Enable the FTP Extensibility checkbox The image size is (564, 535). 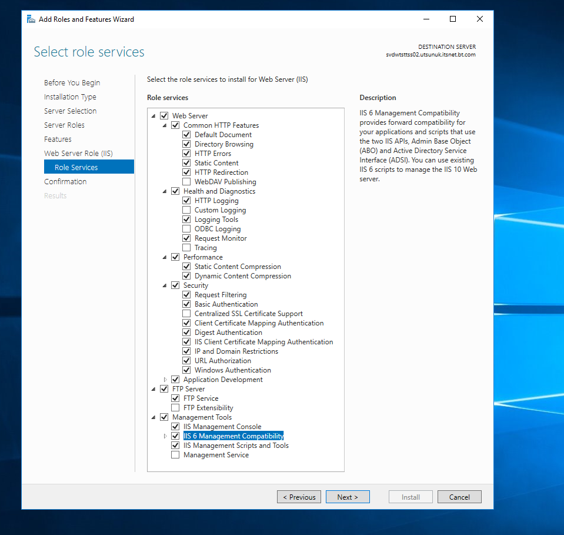[x=175, y=407]
